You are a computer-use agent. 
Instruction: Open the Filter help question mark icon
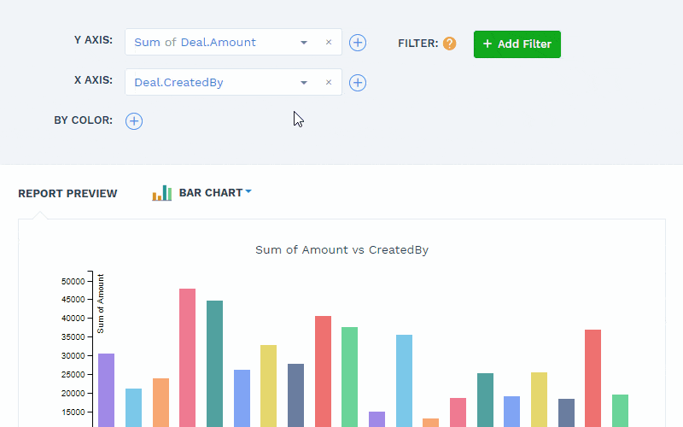point(449,44)
